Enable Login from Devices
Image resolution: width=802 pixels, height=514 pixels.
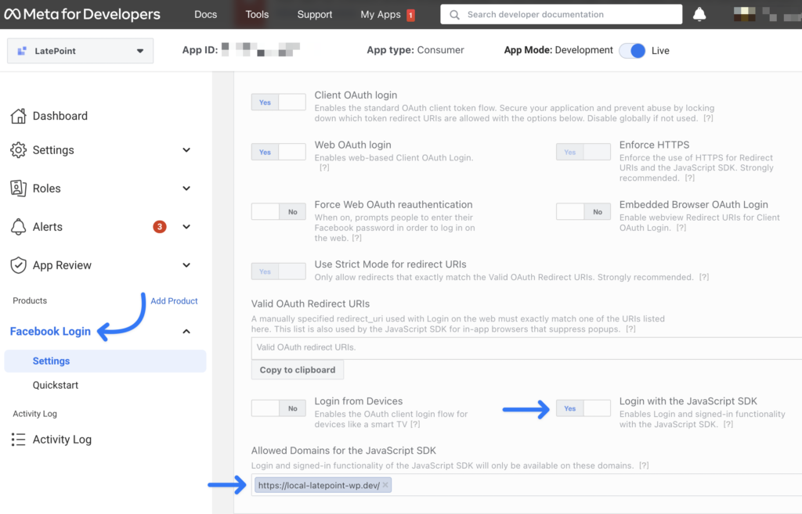tap(266, 408)
